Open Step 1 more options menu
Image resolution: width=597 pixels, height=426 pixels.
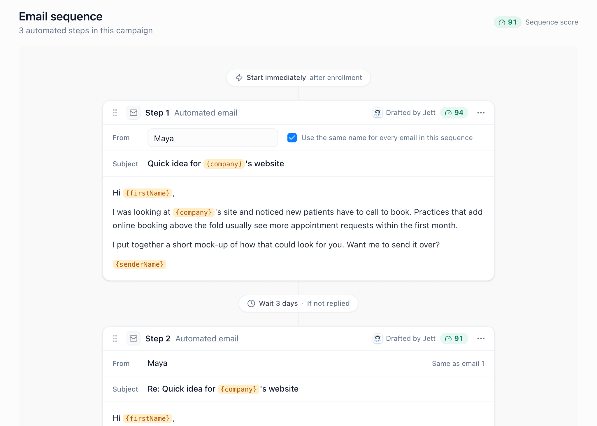481,113
